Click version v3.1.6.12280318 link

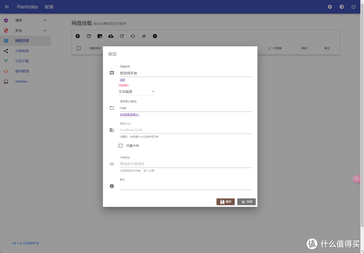click(x=25, y=243)
